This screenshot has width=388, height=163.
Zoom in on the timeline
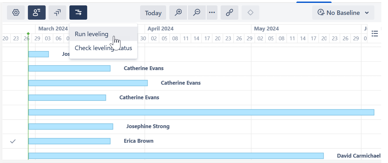click(x=178, y=13)
